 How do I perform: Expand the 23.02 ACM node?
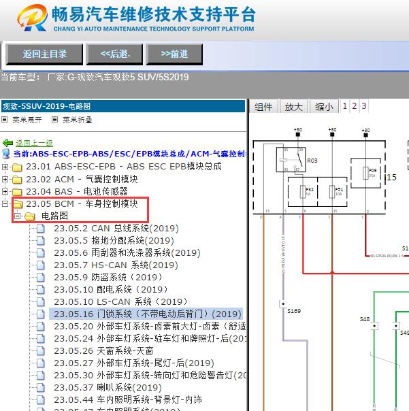click(5, 179)
